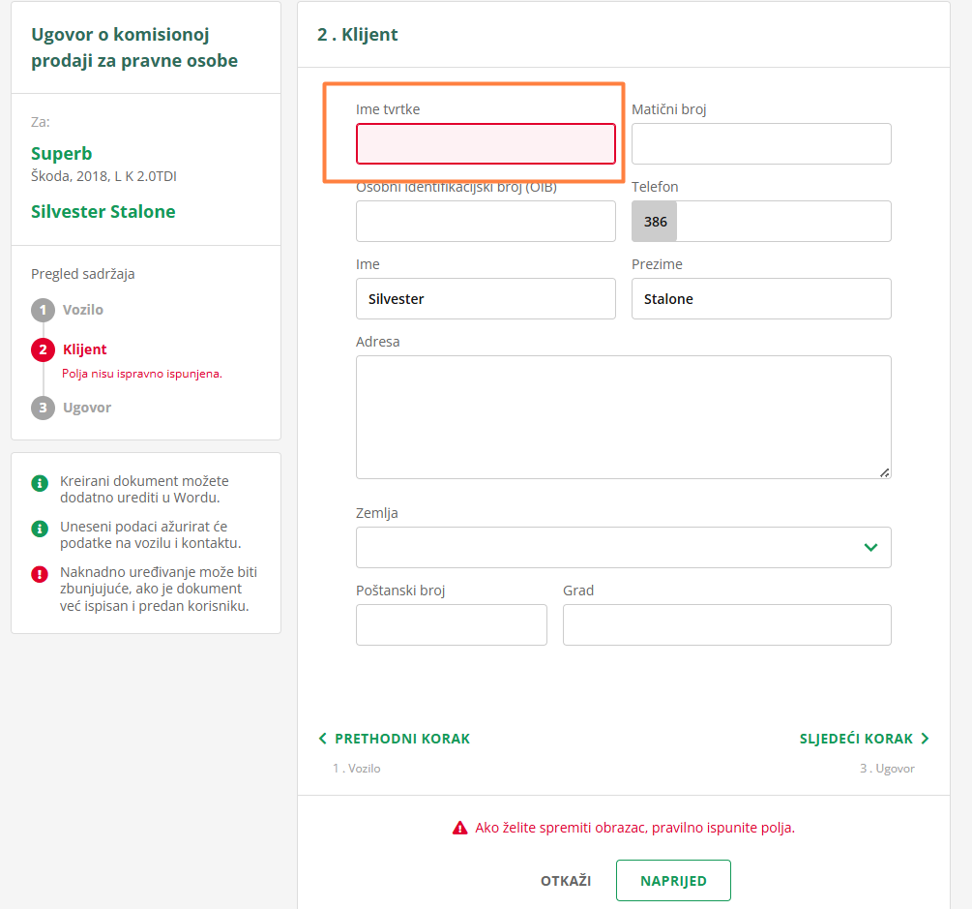Focus the Matični broj field
This screenshot has height=909, width=972.
coord(761,144)
